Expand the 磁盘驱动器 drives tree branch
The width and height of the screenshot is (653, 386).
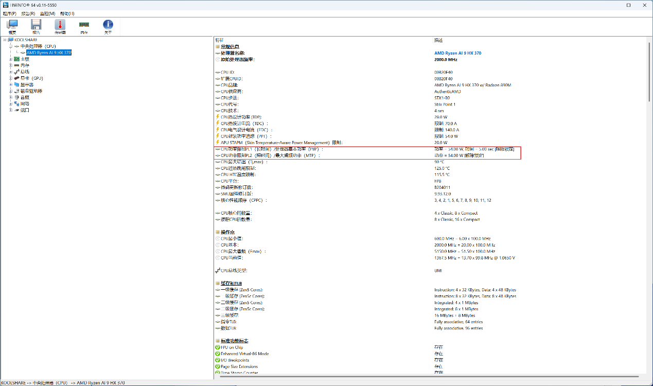point(10,91)
